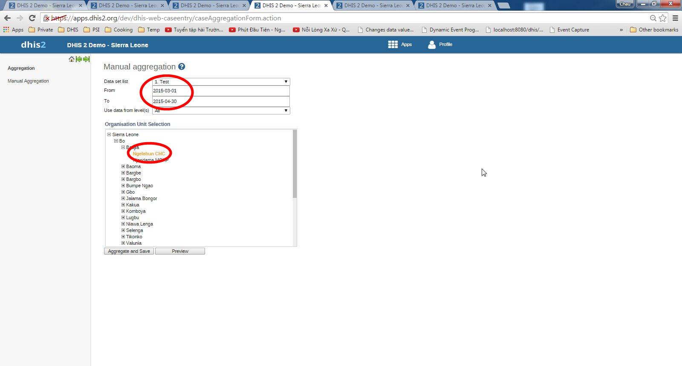Screen dimensions: 682x366
Task: Click the Aggregate and Save button
Action: [x=129, y=251]
